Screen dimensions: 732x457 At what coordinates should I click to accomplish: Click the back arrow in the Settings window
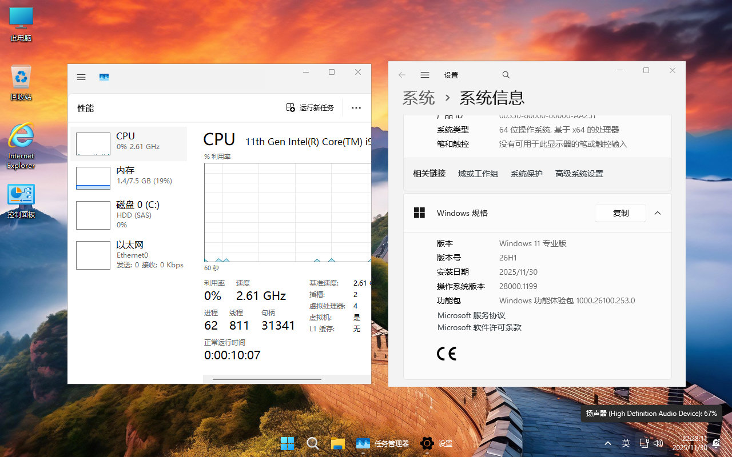pos(401,74)
